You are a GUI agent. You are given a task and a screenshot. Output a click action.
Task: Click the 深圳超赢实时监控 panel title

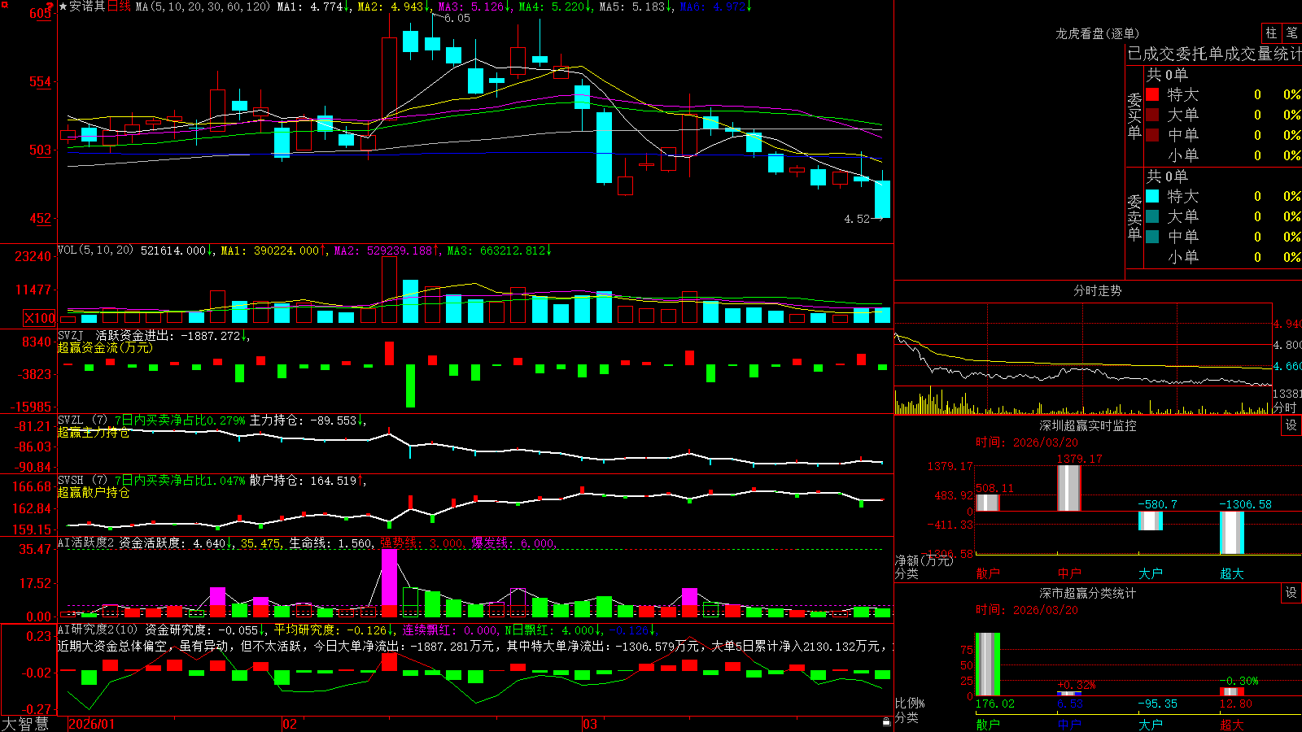tap(1087, 425)
